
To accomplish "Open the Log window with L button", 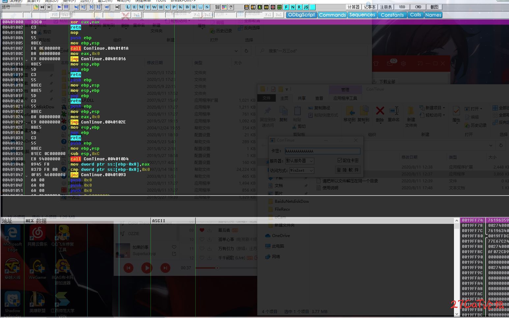I will [x=128, y=7].
